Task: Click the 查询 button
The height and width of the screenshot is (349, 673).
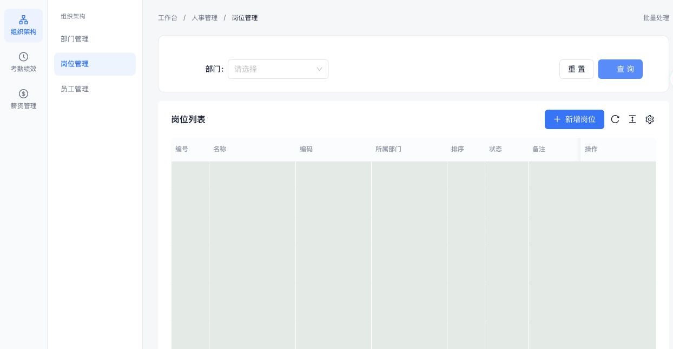Action: (x=620, y=69)
